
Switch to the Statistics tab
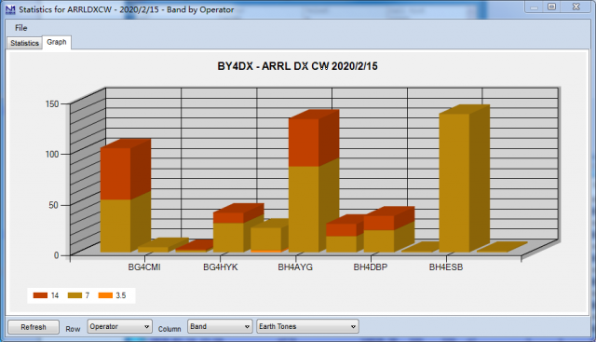click(25, 43)
